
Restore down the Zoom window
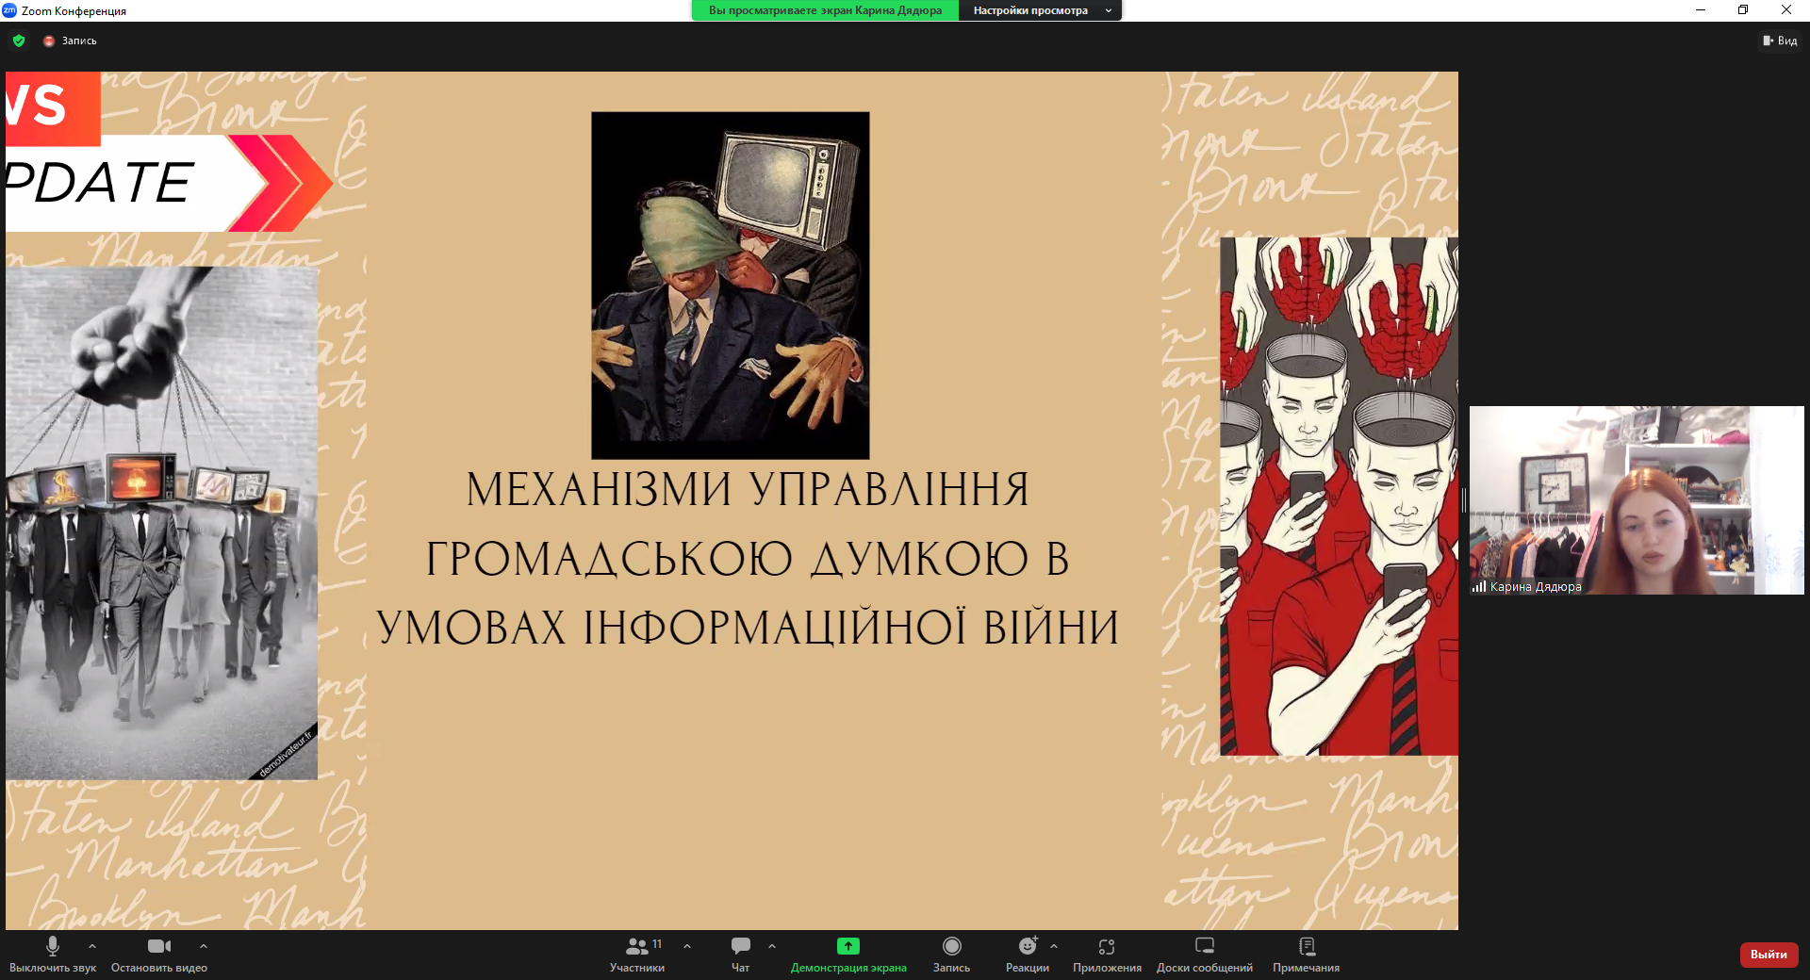[1743, 10]
